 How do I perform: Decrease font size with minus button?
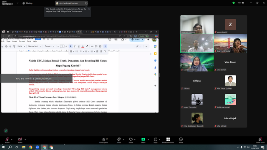[58, 46]
